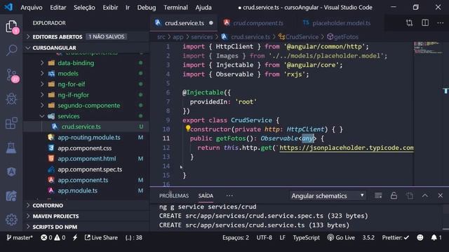The width and height of the screenshot is (449, 252).
Task: Expand the Scripts do NPM section
Action: pyautogui.click(x=86, y=227)
